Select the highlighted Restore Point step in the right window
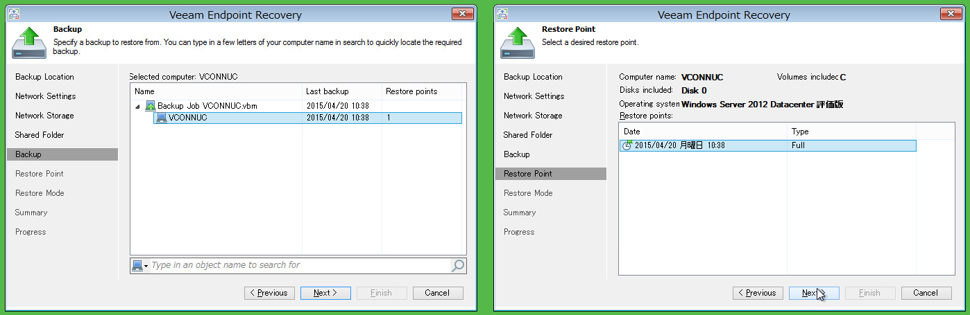Viewport: 970px width, 315px height. [x=551, y=174]
